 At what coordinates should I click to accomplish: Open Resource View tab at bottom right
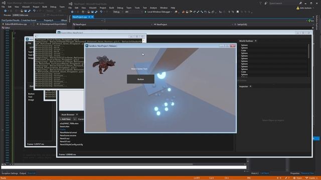click(x=307, y=173)
